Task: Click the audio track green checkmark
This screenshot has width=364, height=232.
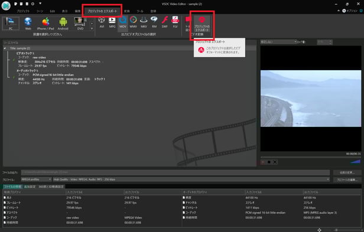Action: coord(14,77)
